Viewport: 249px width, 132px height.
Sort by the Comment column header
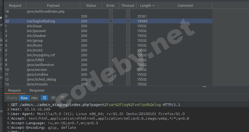pyautogui.click(x=185, y=6)
